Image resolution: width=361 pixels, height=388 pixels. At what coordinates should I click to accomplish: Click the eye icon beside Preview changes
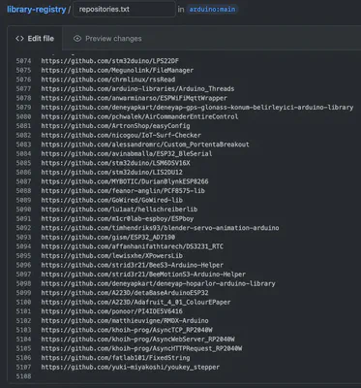coord(77,39)
